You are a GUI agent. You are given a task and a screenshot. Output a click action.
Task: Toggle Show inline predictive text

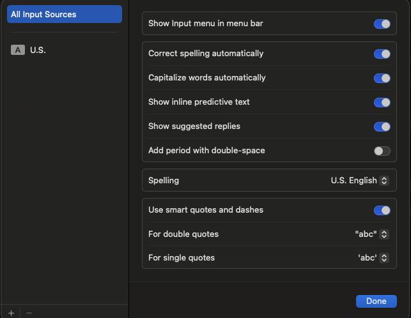click(x=382, y=102)
